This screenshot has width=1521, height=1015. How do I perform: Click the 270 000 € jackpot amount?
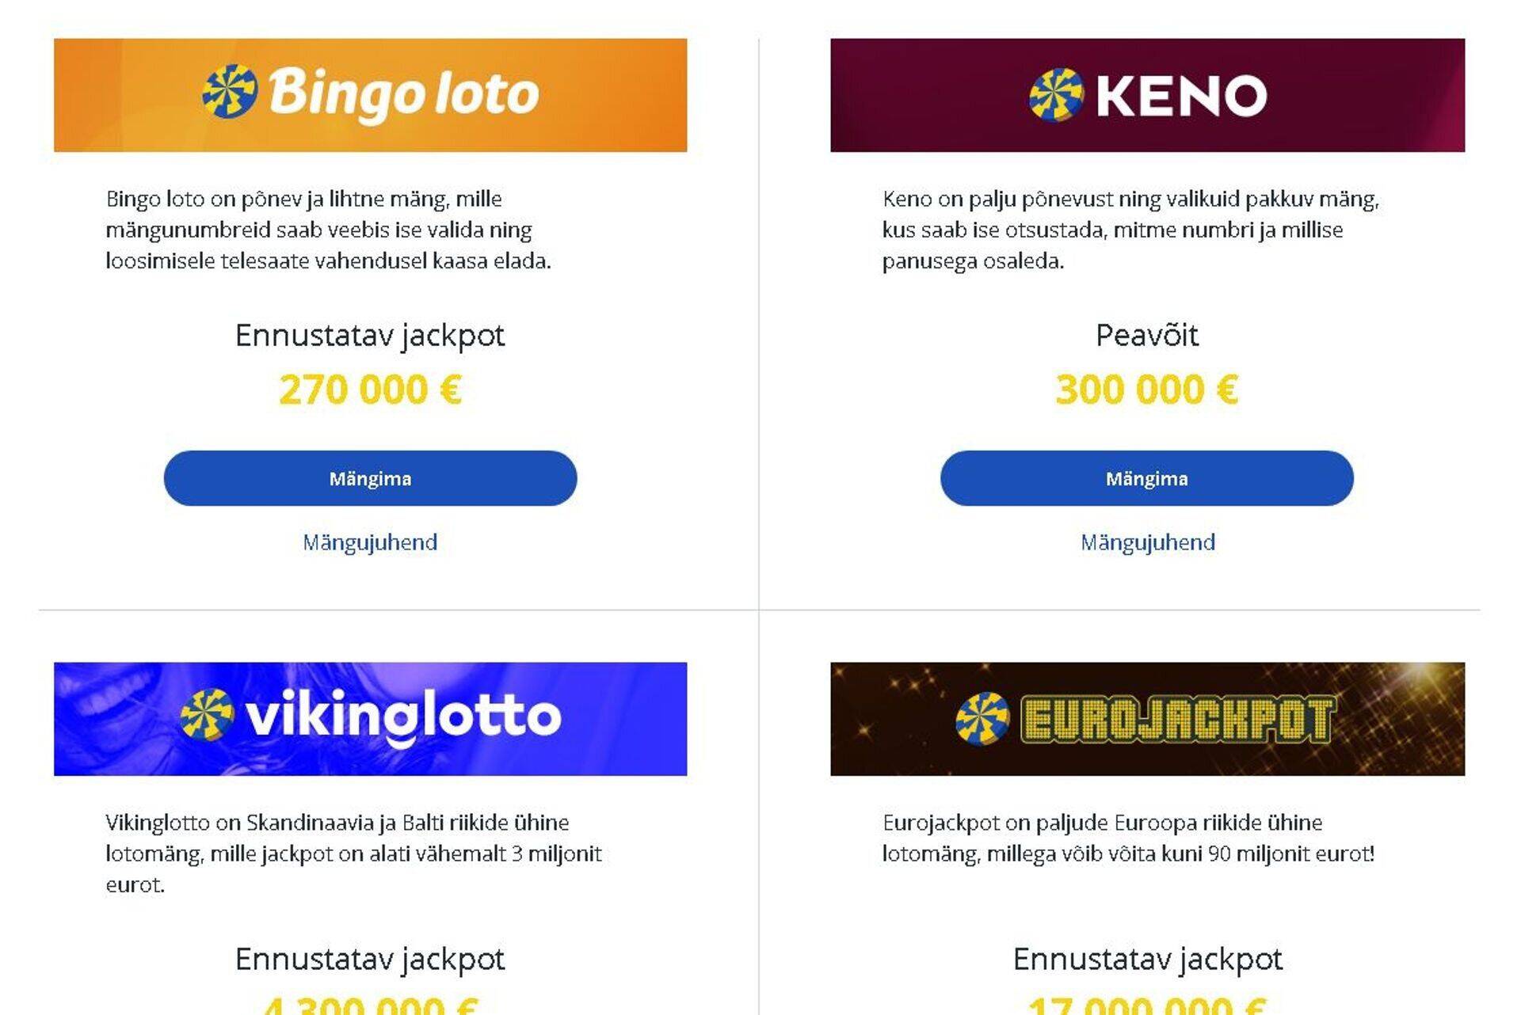click(x=370, y=390)
